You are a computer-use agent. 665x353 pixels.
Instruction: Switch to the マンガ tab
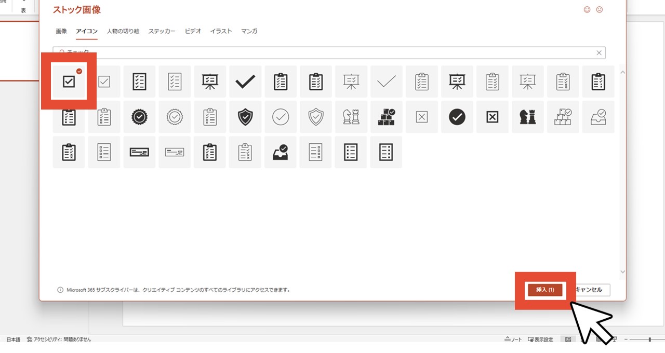click(x=249, y=31)
